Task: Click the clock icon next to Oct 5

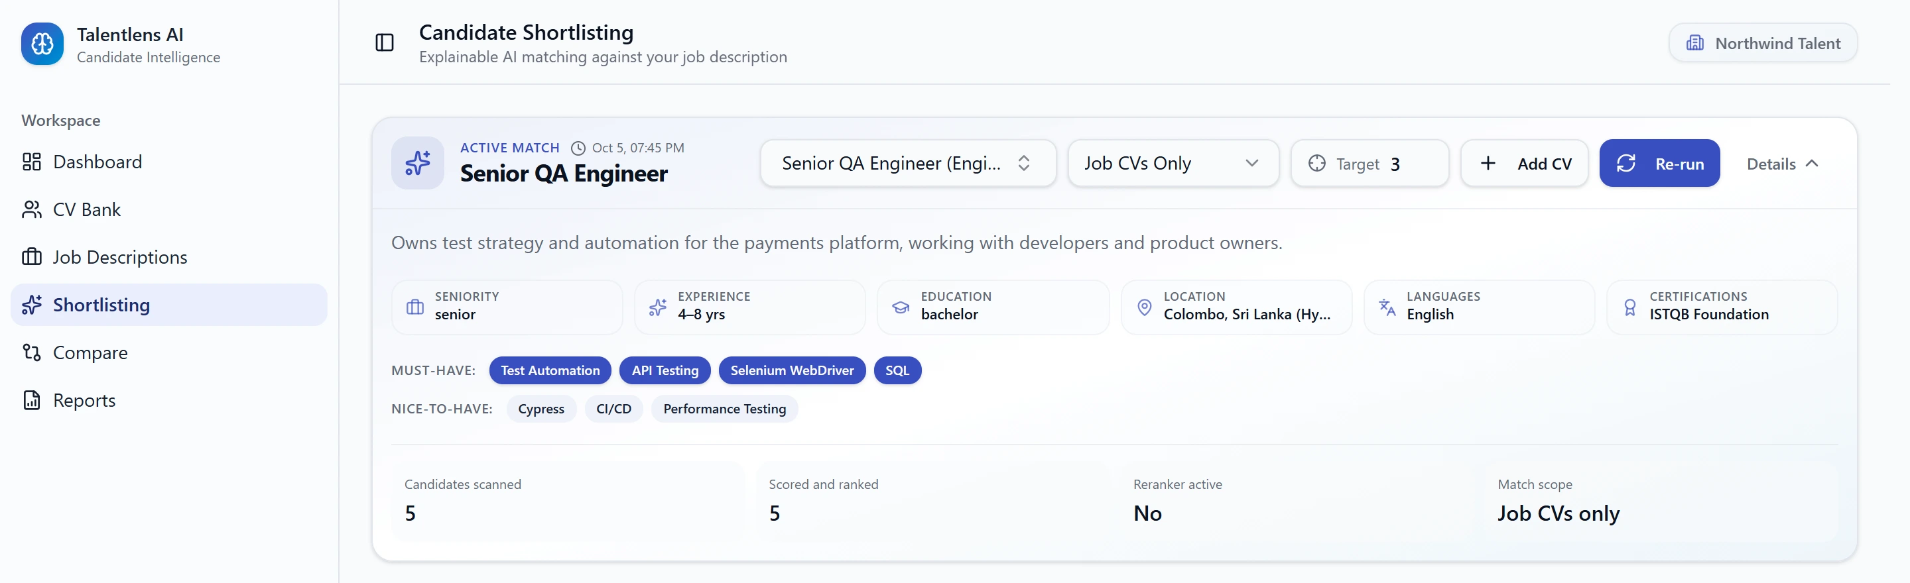Action: tap(578, 148)
